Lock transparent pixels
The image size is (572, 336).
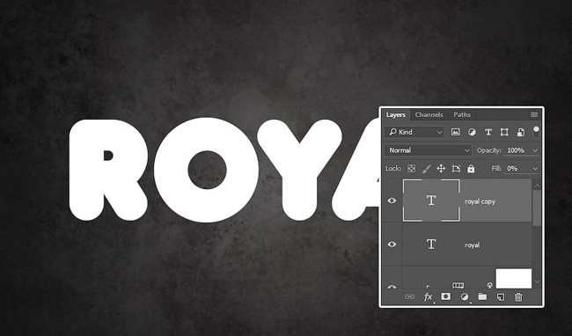[411, 168]
